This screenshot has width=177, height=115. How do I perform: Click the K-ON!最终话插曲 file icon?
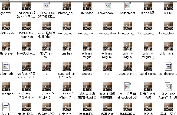(x=47, y=26)
